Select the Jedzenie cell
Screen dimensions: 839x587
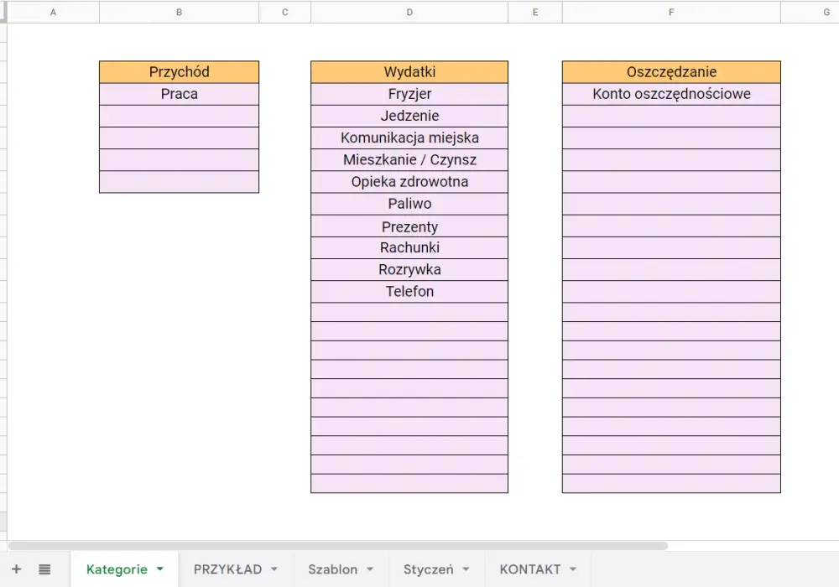click(x=409, y=116)
